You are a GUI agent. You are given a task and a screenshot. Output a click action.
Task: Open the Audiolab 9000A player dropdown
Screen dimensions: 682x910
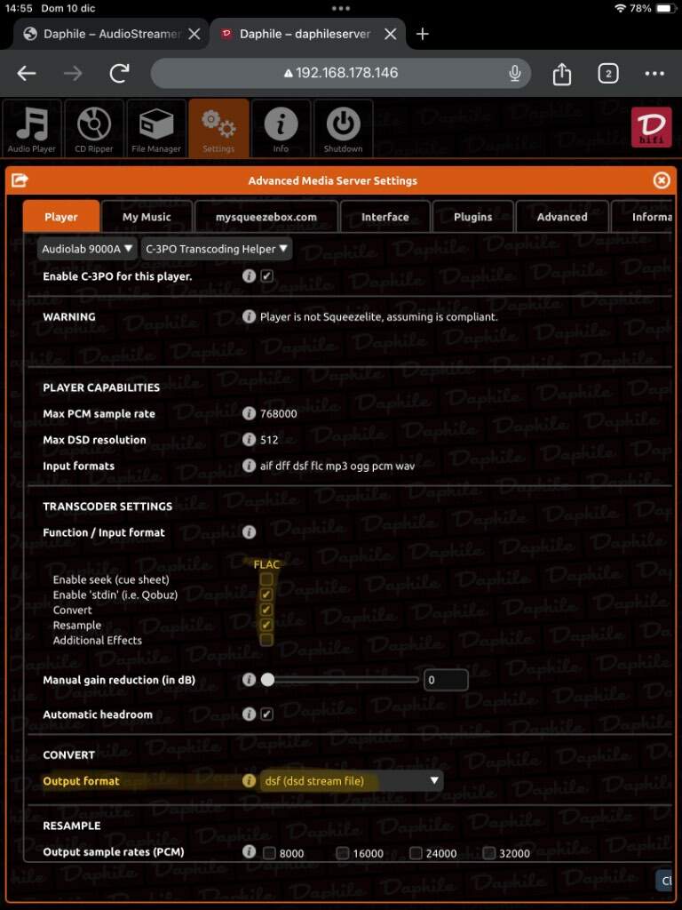[x=87, y=249]
